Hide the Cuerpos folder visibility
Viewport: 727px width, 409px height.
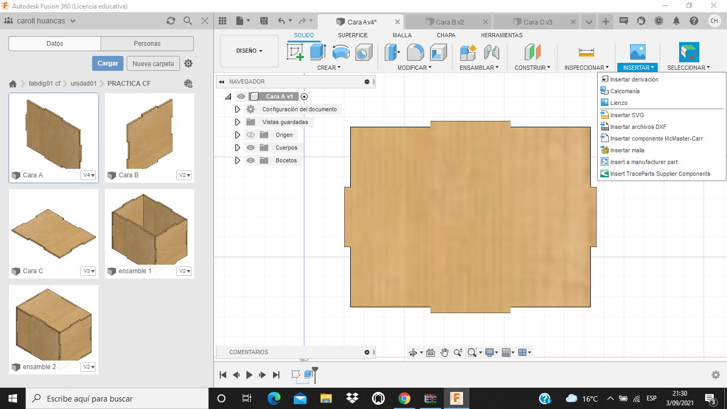pyautogui.click(x=251, y=148)
